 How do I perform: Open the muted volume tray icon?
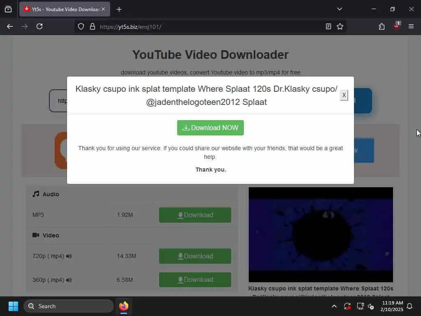click(371, 306)
